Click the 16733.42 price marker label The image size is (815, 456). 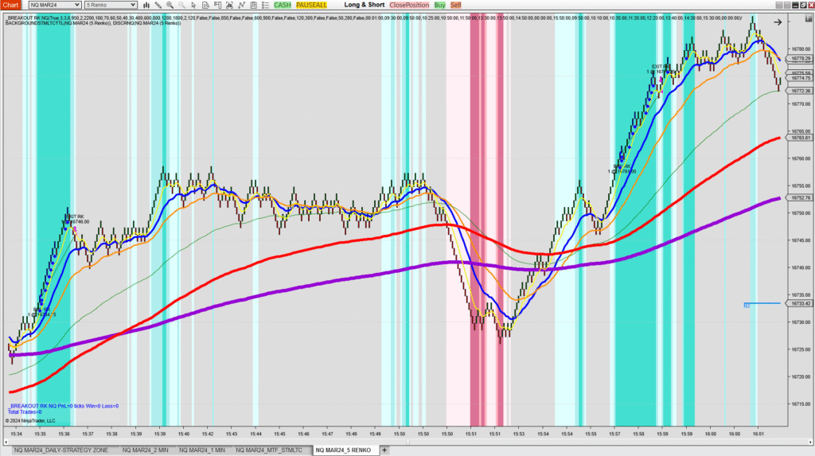[800, 304]
